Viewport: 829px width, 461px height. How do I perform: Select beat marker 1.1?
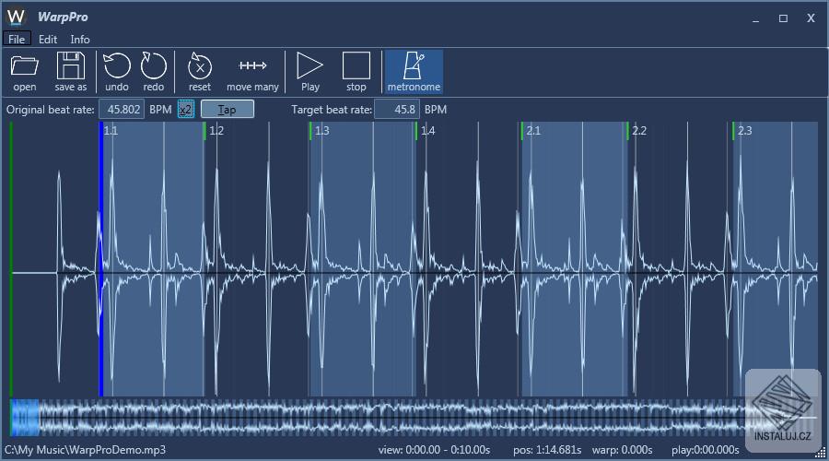pos(111,131)
